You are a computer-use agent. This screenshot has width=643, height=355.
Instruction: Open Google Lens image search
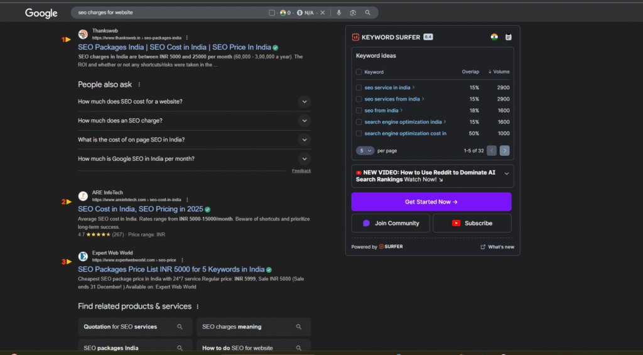pos(353,13)
